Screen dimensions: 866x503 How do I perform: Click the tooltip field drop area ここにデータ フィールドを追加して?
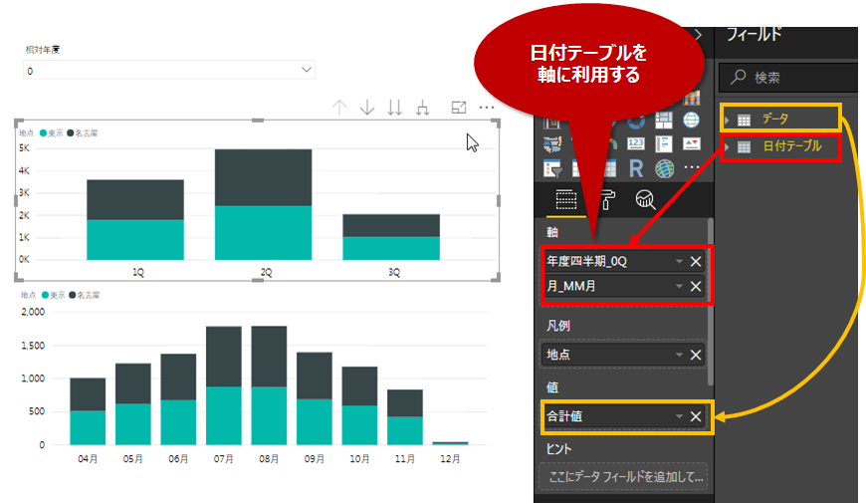[x=623, y=476]
